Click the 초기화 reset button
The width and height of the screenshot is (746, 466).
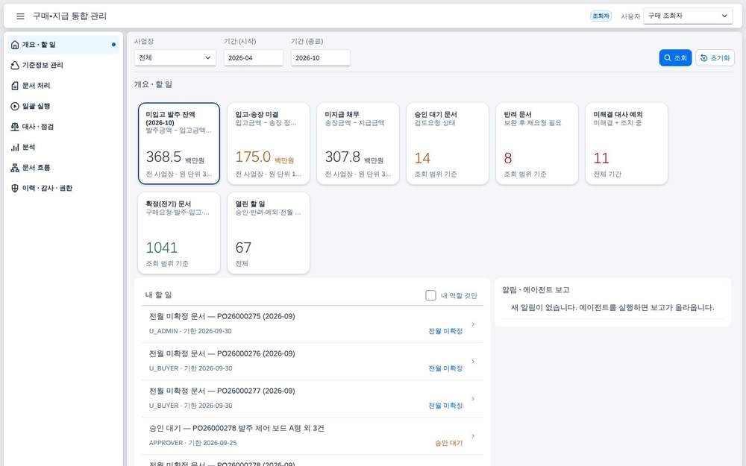(x=715, y=58)
